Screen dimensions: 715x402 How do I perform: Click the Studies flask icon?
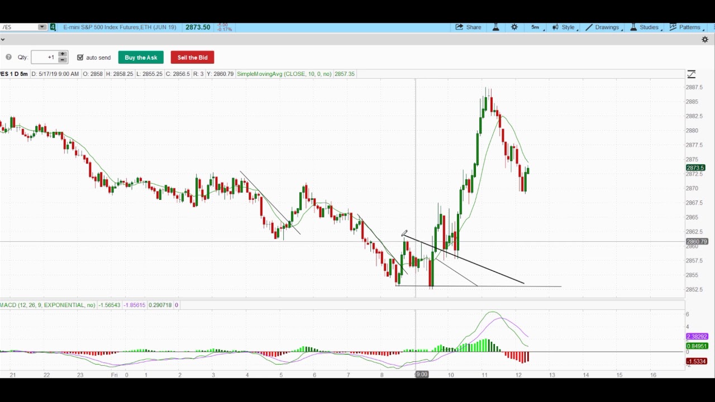pos(633,27)
